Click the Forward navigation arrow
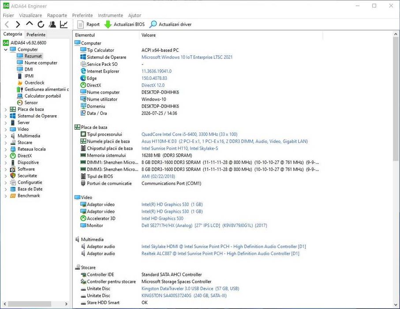The height and width of the screenshot is (309, 400). [x=18, y=25]
